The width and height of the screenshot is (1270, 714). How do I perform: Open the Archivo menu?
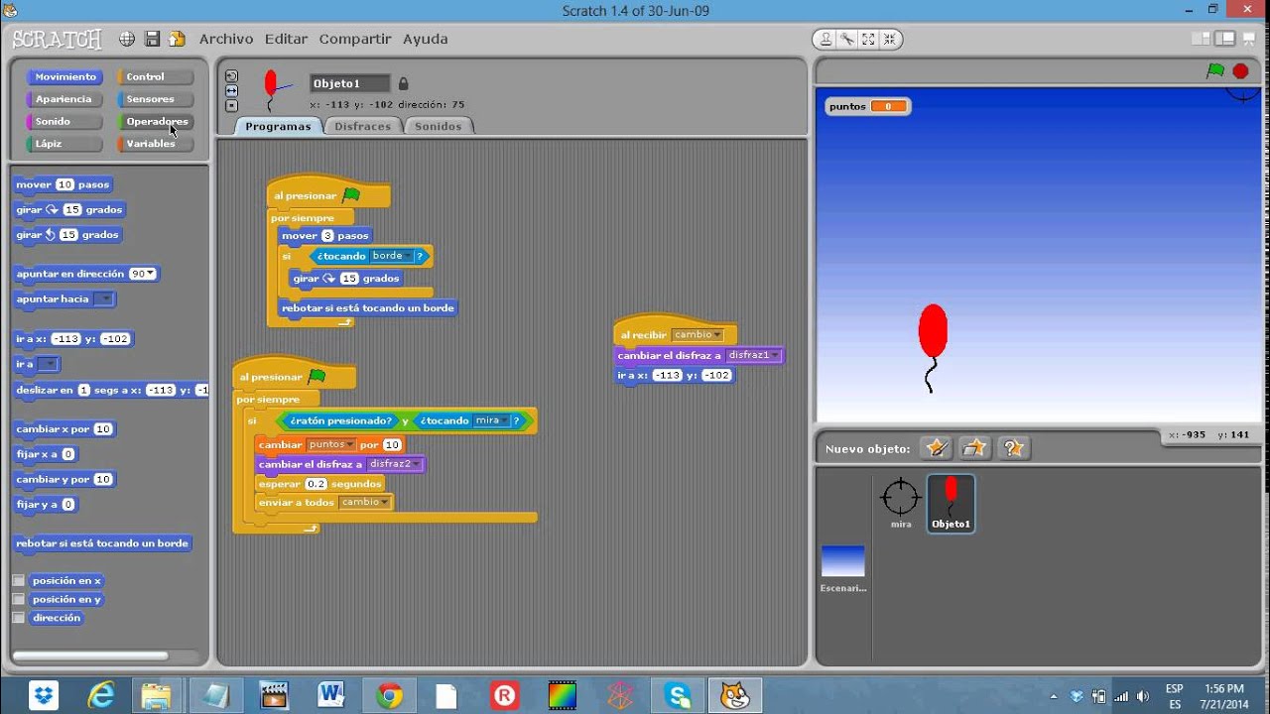pyautogui.click(x=226, y=39)
